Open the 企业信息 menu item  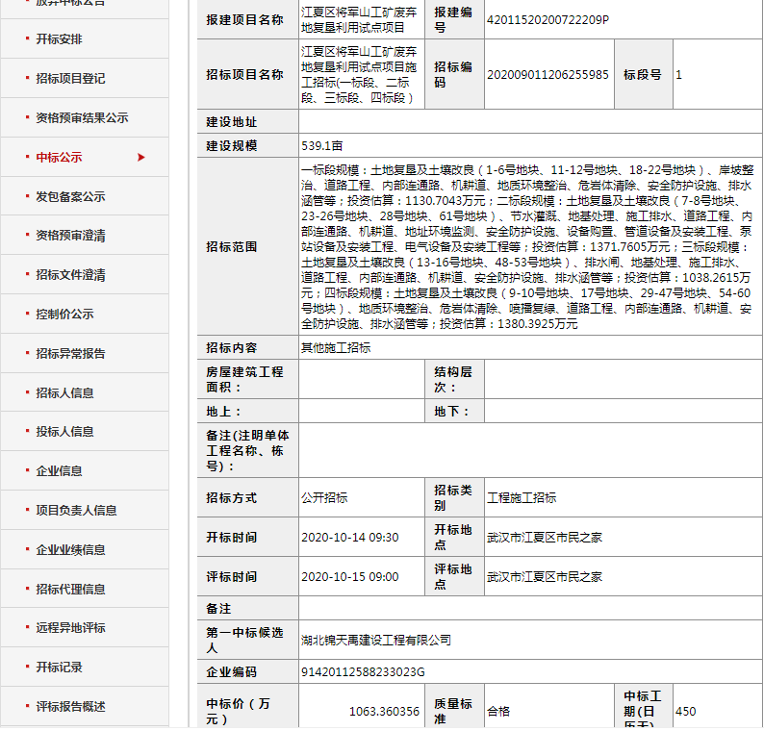pyautogui.click(x=59, y=471)
